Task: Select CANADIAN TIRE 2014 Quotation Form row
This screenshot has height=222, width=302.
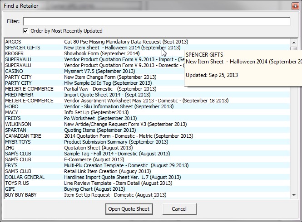Action: (147, 136)
